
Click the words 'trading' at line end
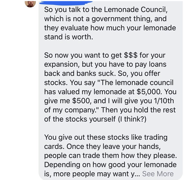click(x=156, y=137)
